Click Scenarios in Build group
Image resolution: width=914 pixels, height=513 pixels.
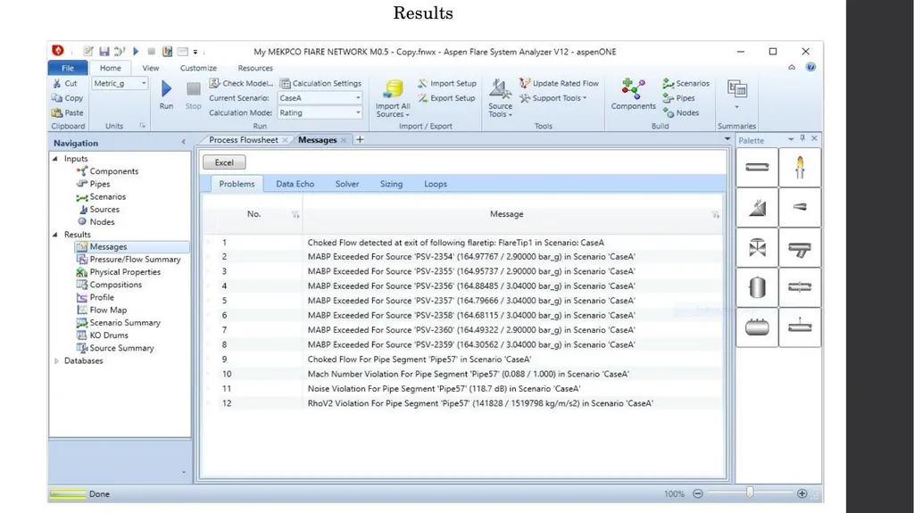(686, 83)
